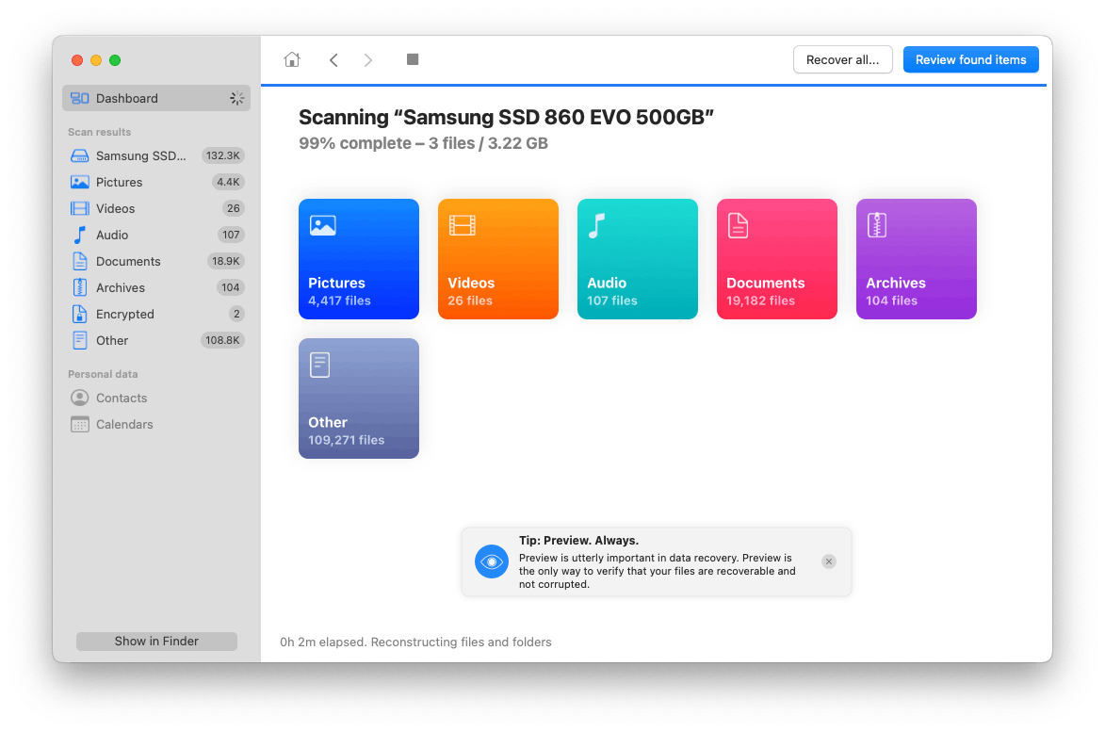Image resolution: width=1105 pixels, height=732 pixels.
Task: Select Videos in the sidebar
Action: tap(156, 208)
